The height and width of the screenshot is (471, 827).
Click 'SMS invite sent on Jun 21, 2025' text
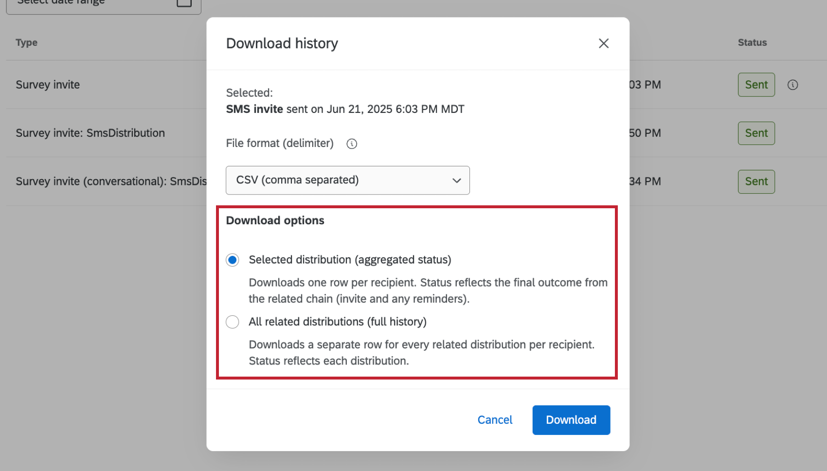point(345,109)
